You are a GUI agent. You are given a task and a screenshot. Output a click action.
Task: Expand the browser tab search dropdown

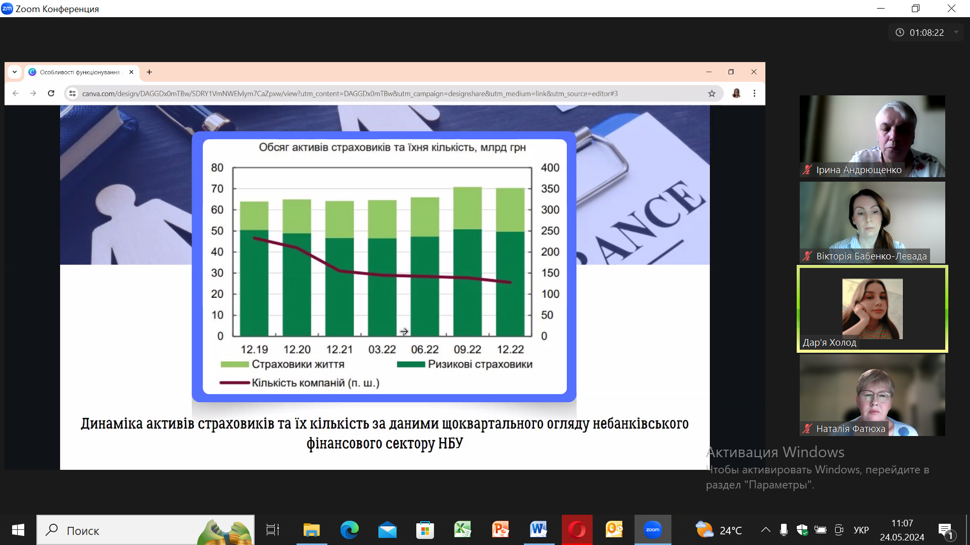(x=15, y=72)
